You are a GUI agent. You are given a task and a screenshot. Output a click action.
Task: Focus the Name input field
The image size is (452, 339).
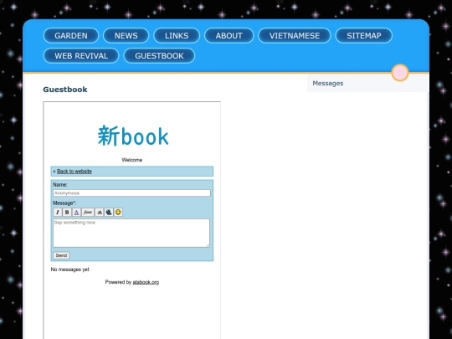click(131, 193)
